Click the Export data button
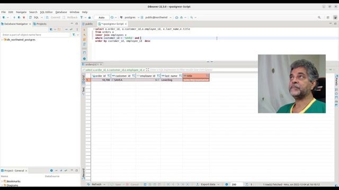This screenshot has height=190, width=339. (206, 184)
